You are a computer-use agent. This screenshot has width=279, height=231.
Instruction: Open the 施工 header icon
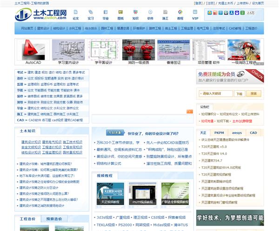(x=165, y=14)
